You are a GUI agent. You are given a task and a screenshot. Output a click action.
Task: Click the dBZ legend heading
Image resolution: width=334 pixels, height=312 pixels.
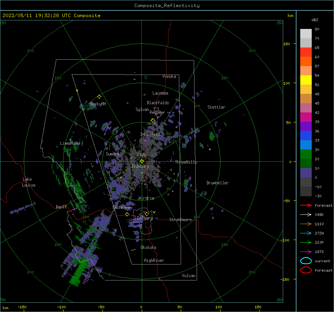pos(315,20)
